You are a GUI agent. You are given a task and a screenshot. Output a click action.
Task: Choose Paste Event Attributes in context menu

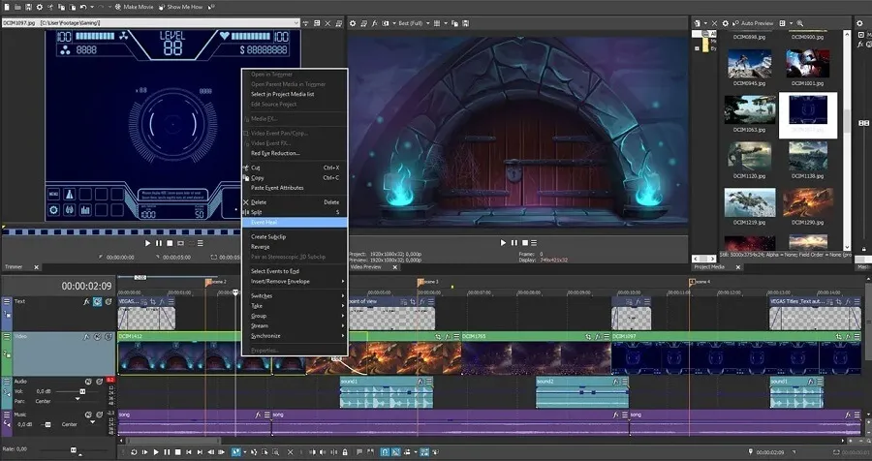point(295,188)
